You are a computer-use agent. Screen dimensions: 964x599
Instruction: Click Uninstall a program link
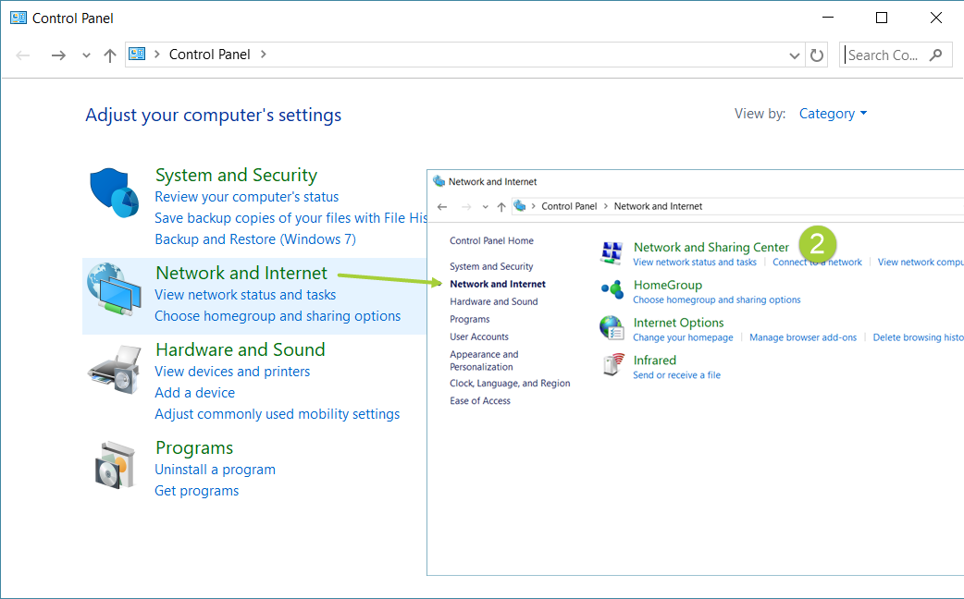(215, 470)
